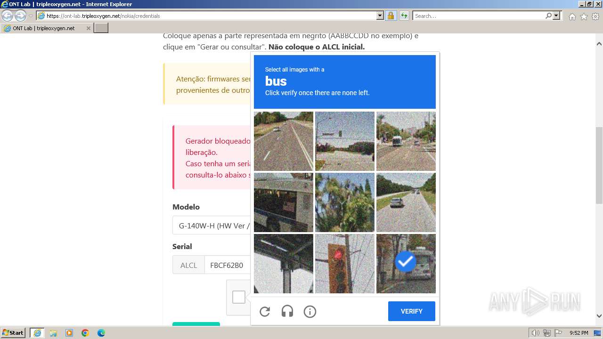This screenshot has height=339, width=603.
Task: Get an audio challenge via headphones icon
Action: [x=287, y=311]
